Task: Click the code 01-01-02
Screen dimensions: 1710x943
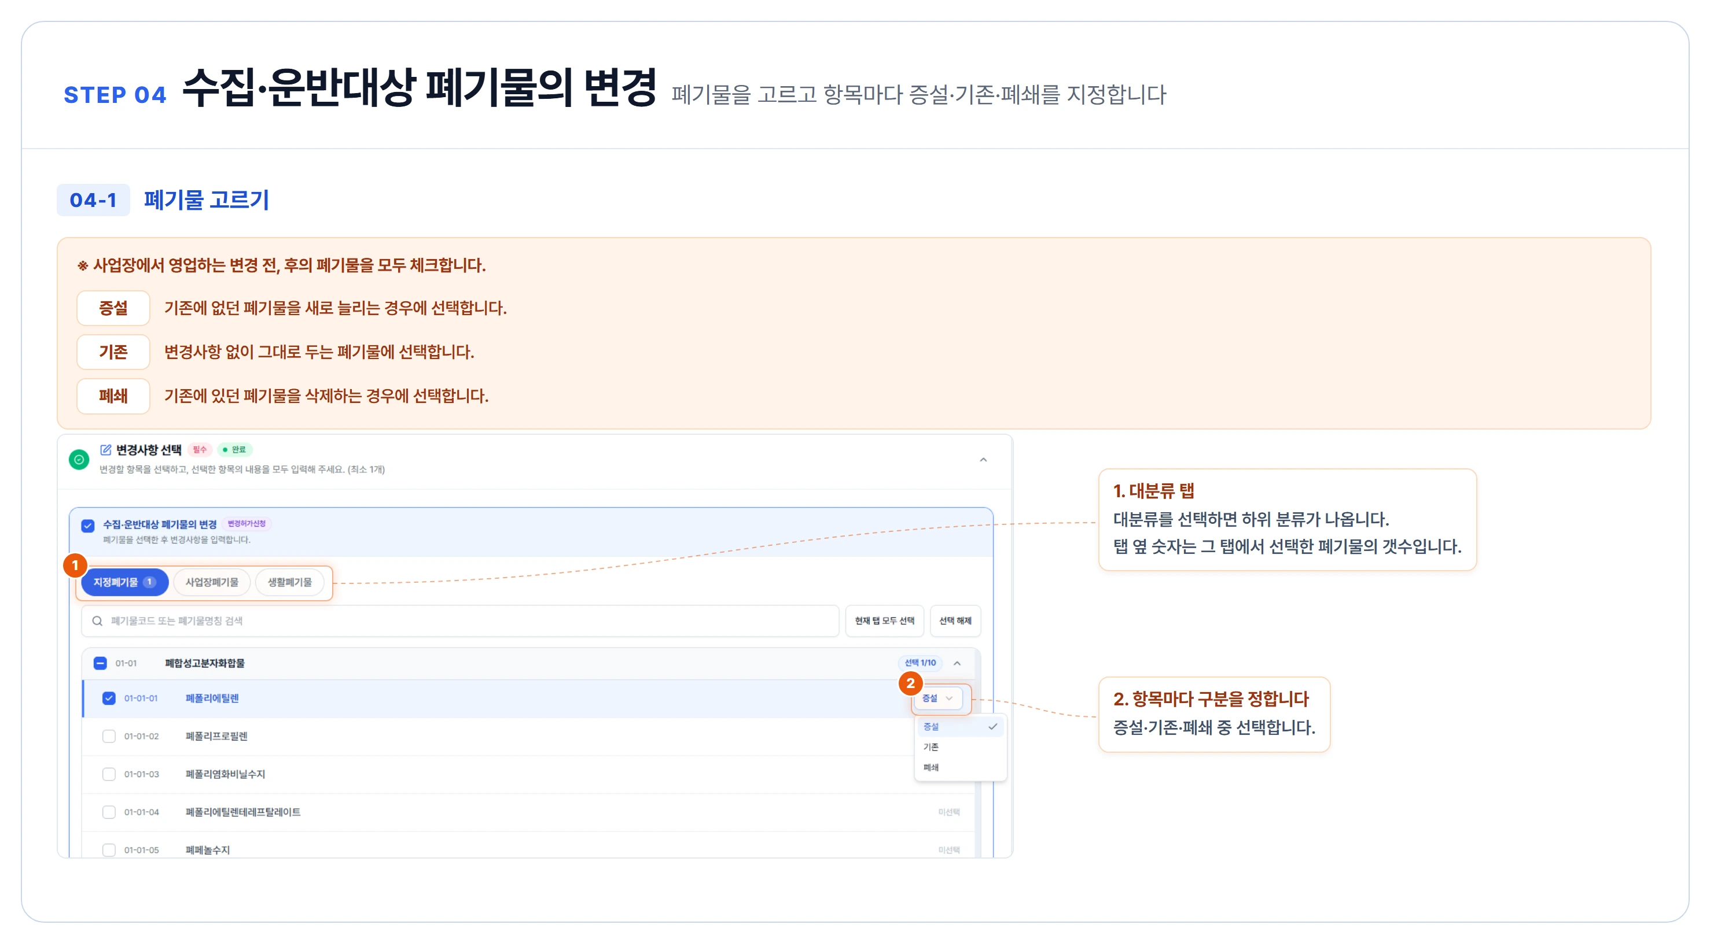Action: point(141,736)
